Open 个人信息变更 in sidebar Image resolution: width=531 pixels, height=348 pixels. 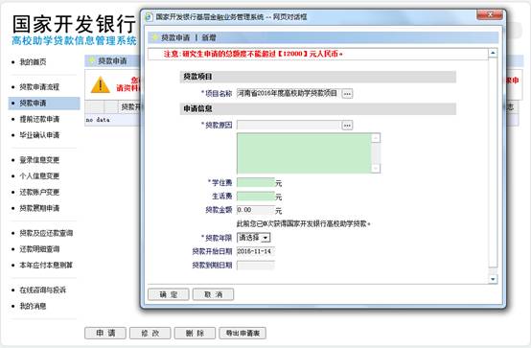tap(39, 175)
